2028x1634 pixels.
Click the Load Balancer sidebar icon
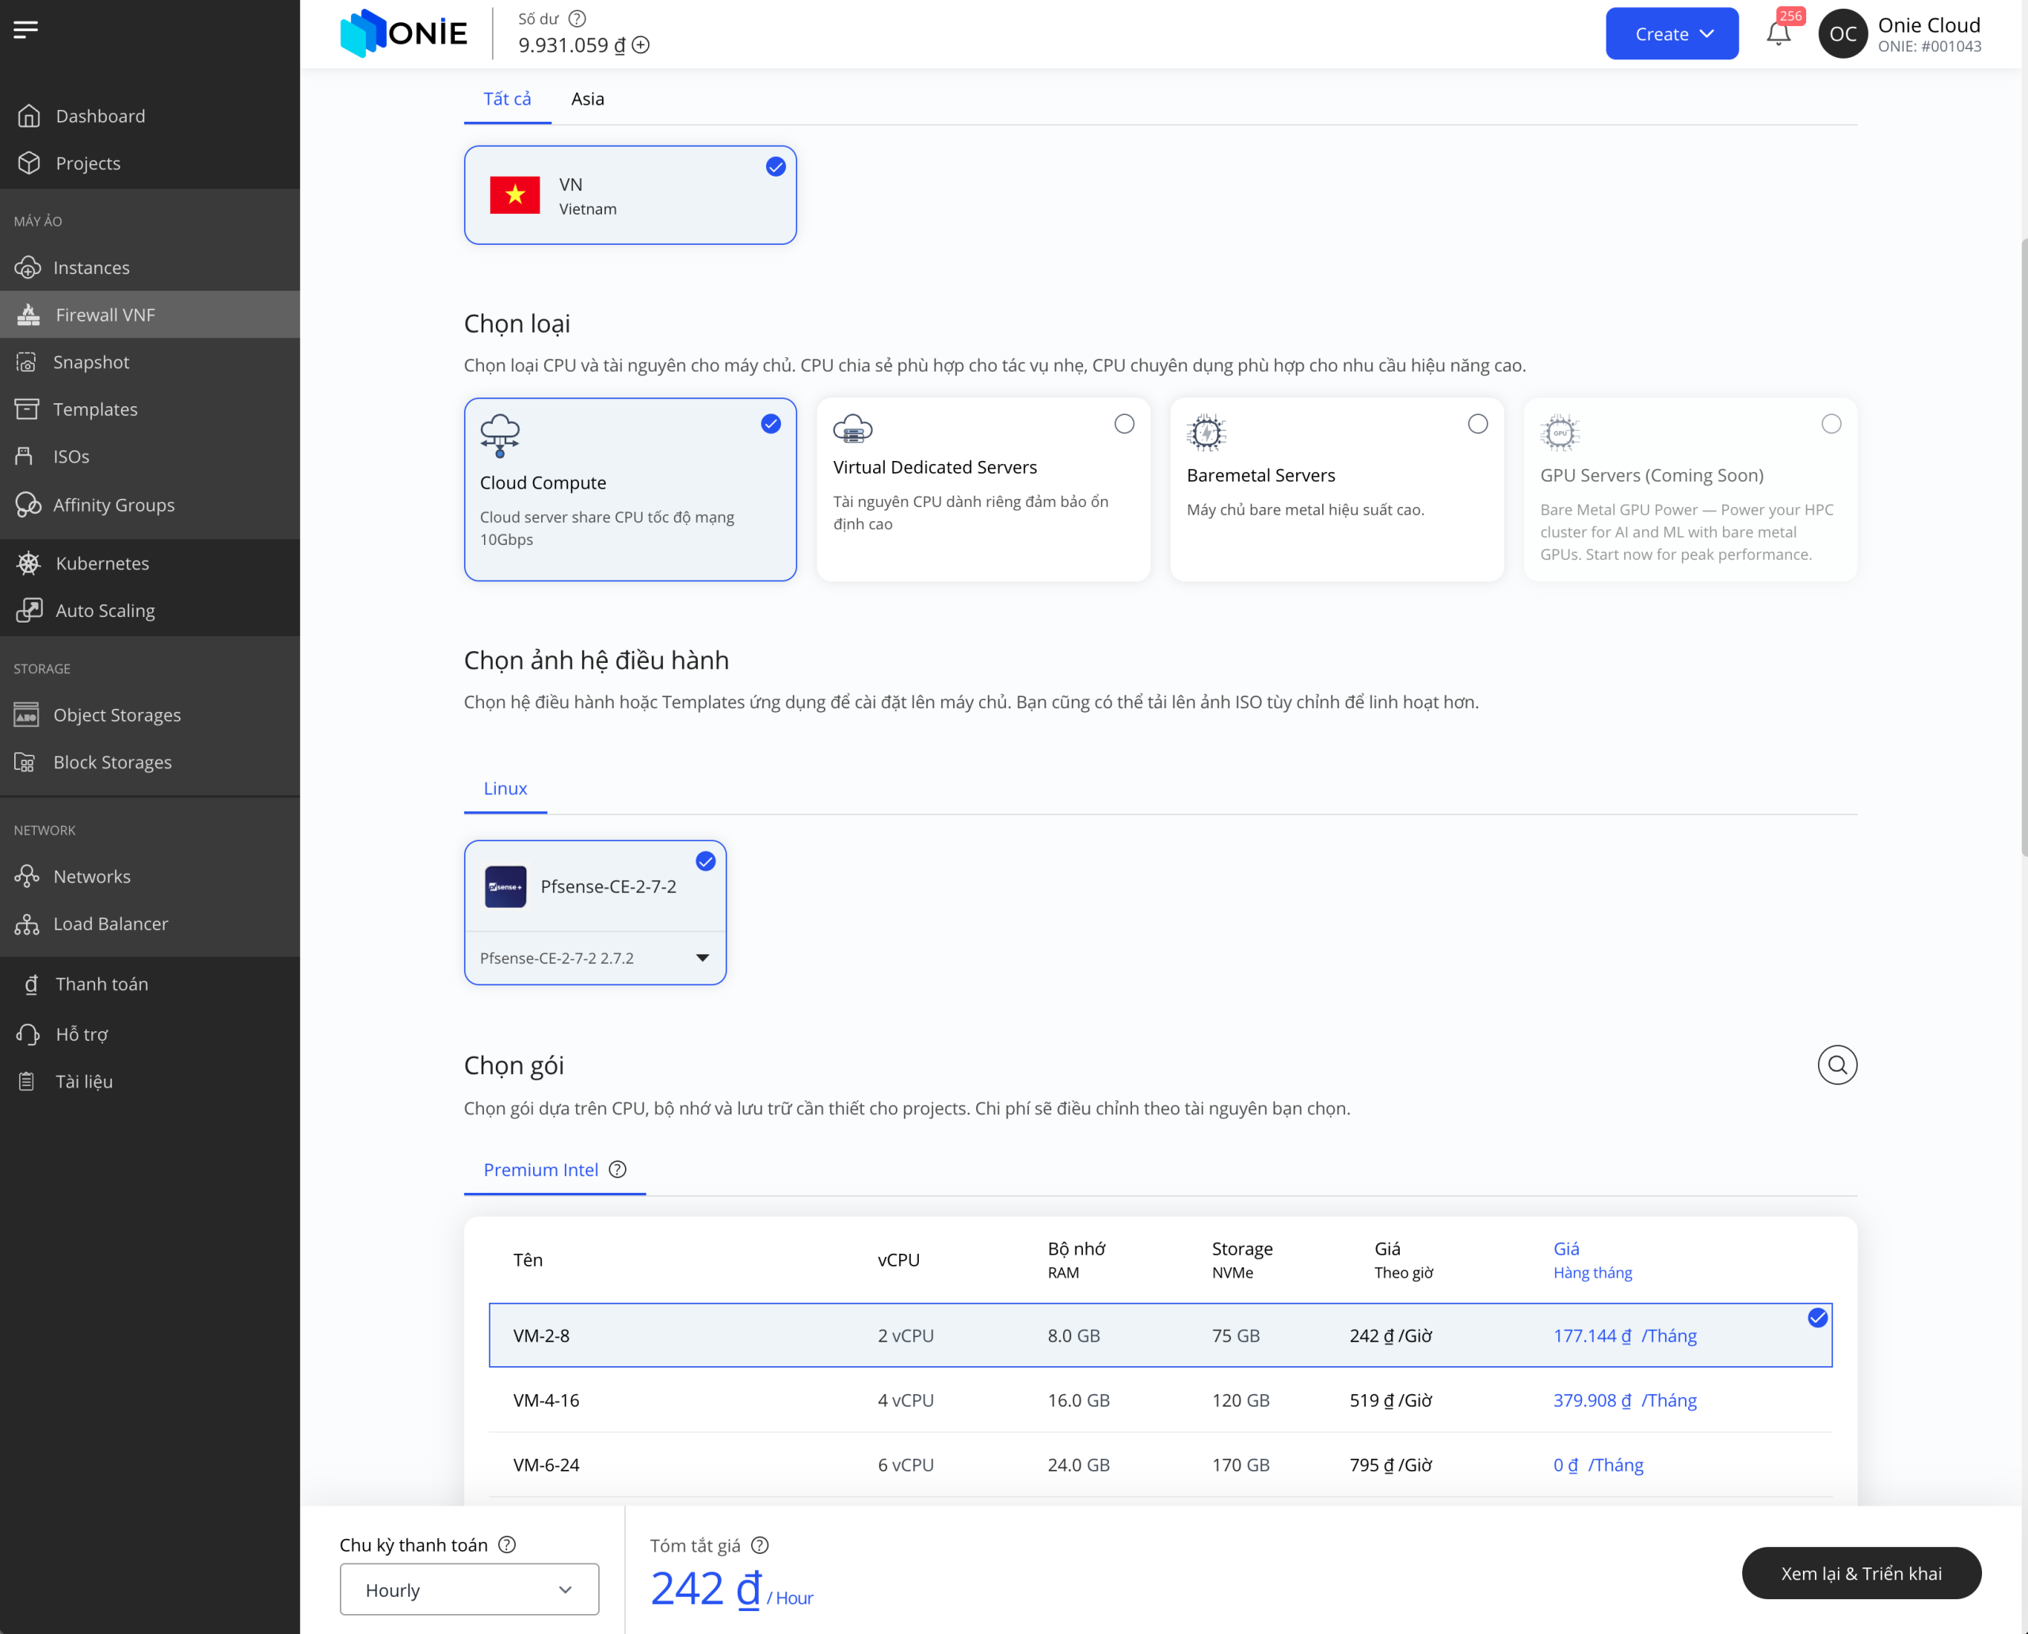pyautogui.click(x=26, y=924)
